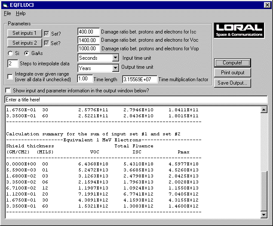Select the GaAs radio button

tap(27, 53)
